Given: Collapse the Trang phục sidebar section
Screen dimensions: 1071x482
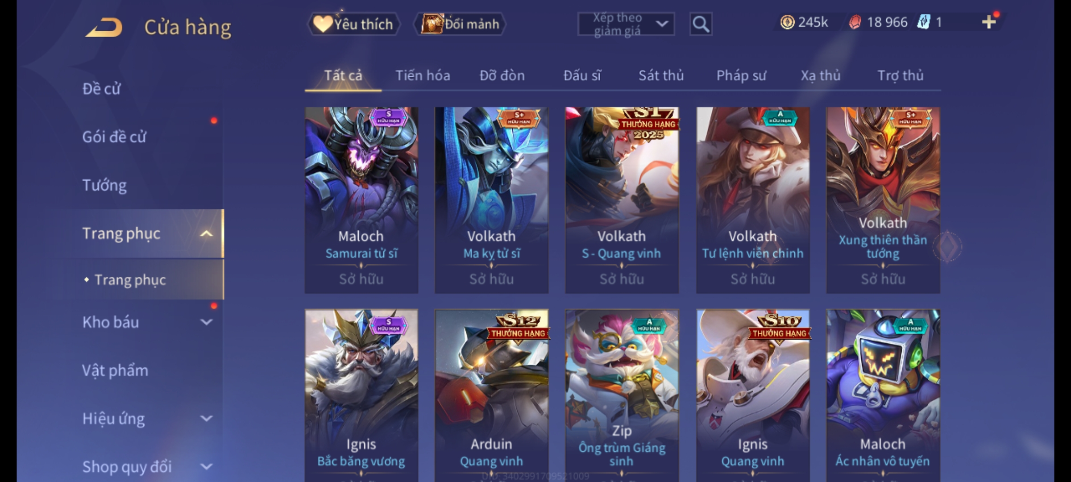Looking at the screenshot, I should click(206, 233).
